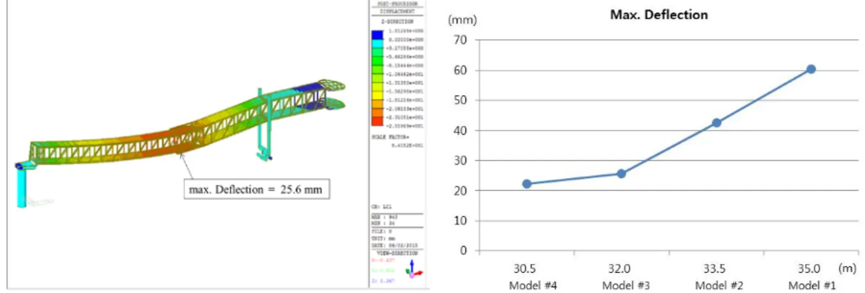Click the 'DATE: 06/02/2015' legend entry
865x293 pixels.
[x=394, y=245]
